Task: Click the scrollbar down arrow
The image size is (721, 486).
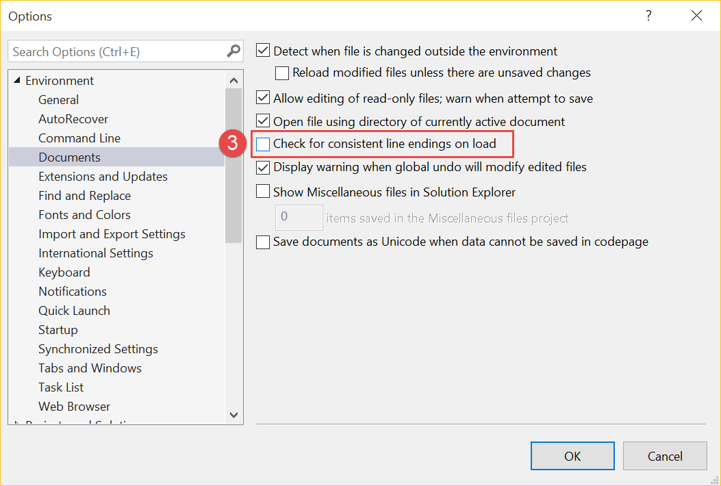Action: (x=233, y=415)
